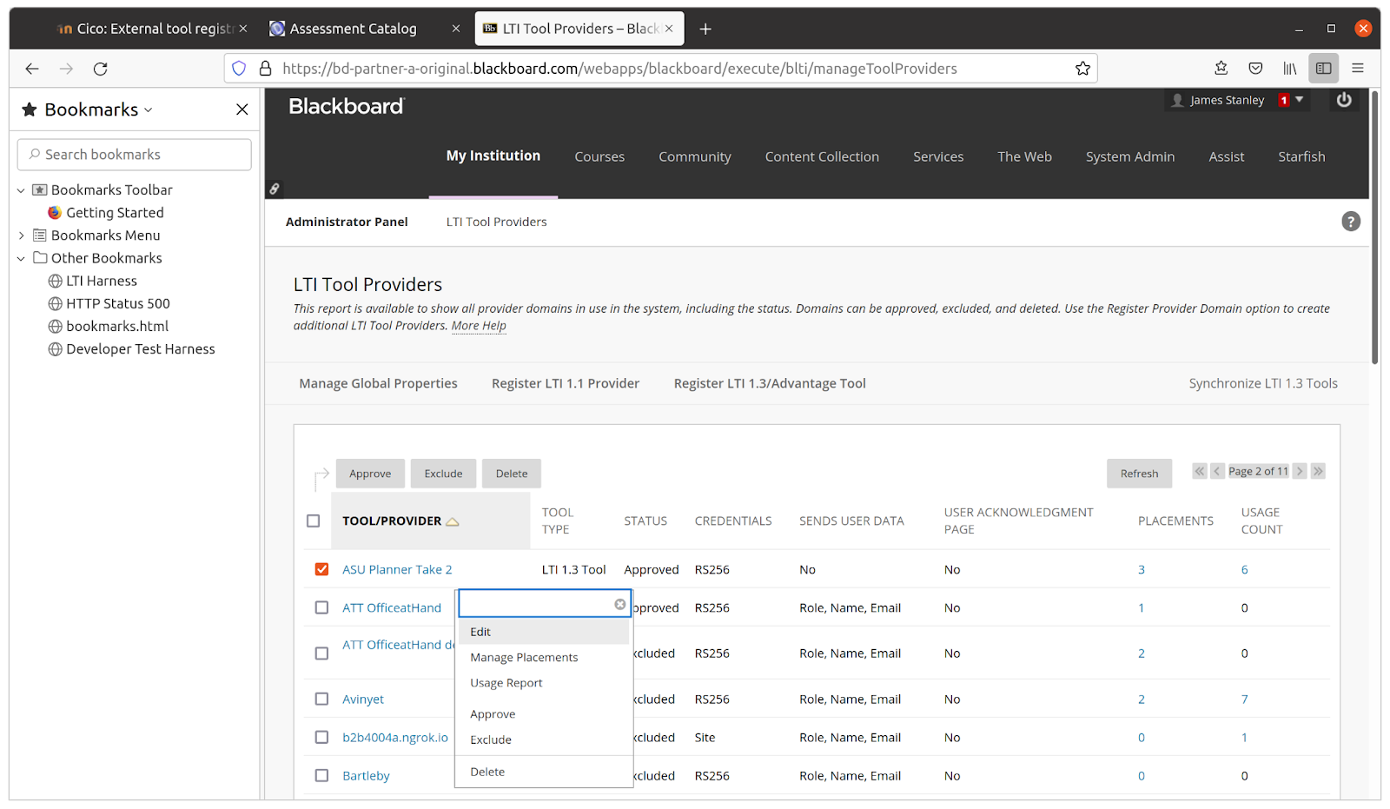Open the ASU Planner Take 2 link
This screenshot has height=809, width=1390.
[x=397, y=569]
